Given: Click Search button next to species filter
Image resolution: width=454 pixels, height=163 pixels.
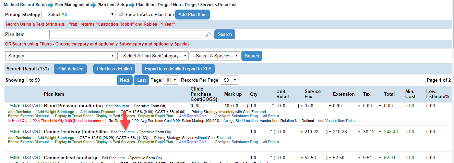Looking at the screenshot, I should (x=252, y=56).
